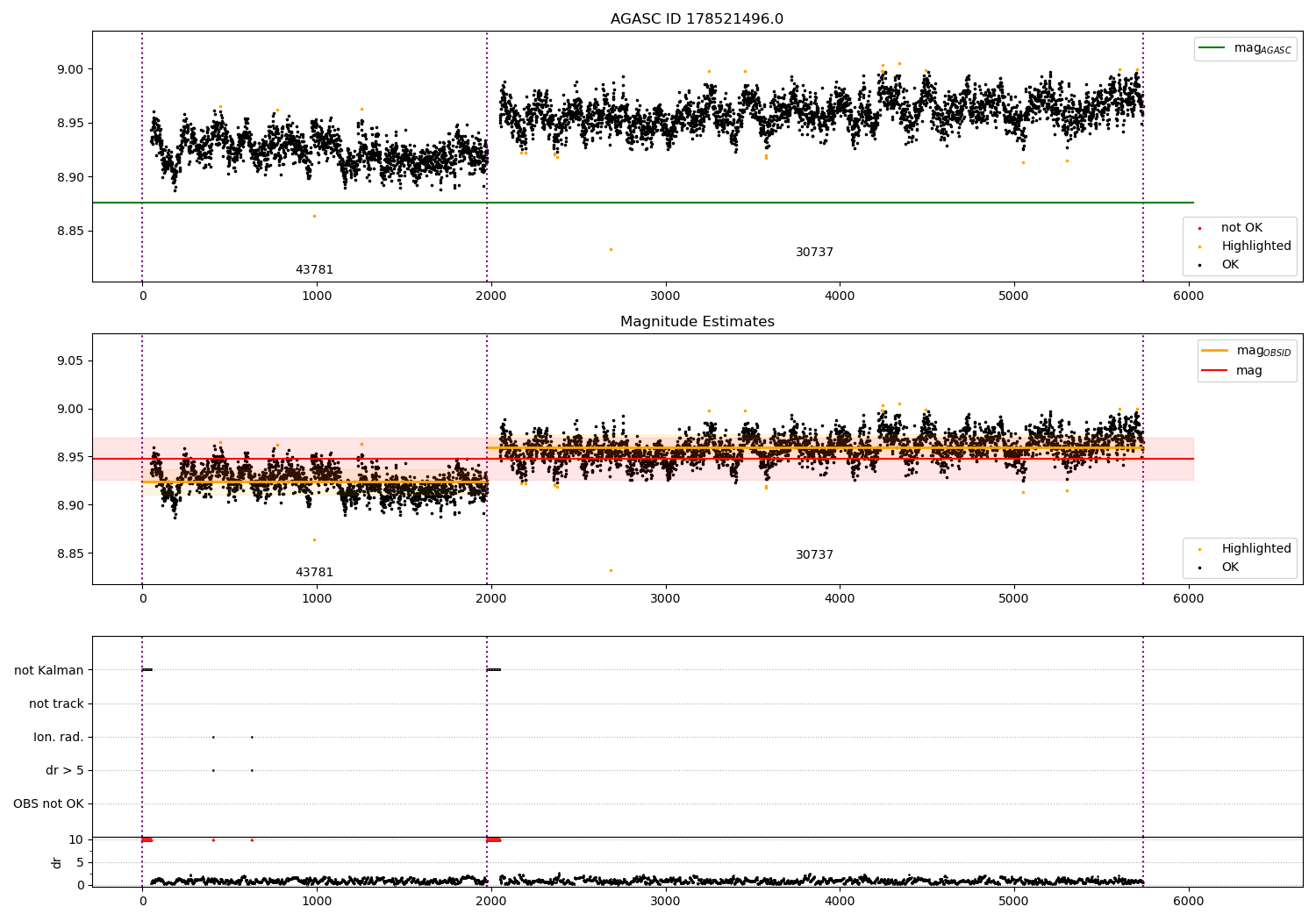This screenshot has width=1316, height=921.
Task: Click the title 'AGASC ID 178521496.0'
Action: tap(697, 19)
